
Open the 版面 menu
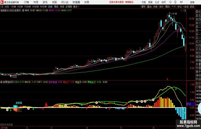[x=150, y=2]
